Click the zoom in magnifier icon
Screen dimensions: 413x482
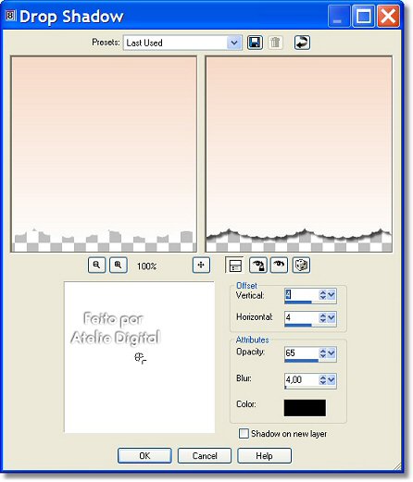pos(119,266)
